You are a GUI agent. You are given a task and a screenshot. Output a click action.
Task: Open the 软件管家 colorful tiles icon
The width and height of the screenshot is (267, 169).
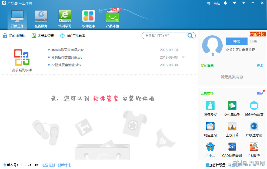(89, 19)
